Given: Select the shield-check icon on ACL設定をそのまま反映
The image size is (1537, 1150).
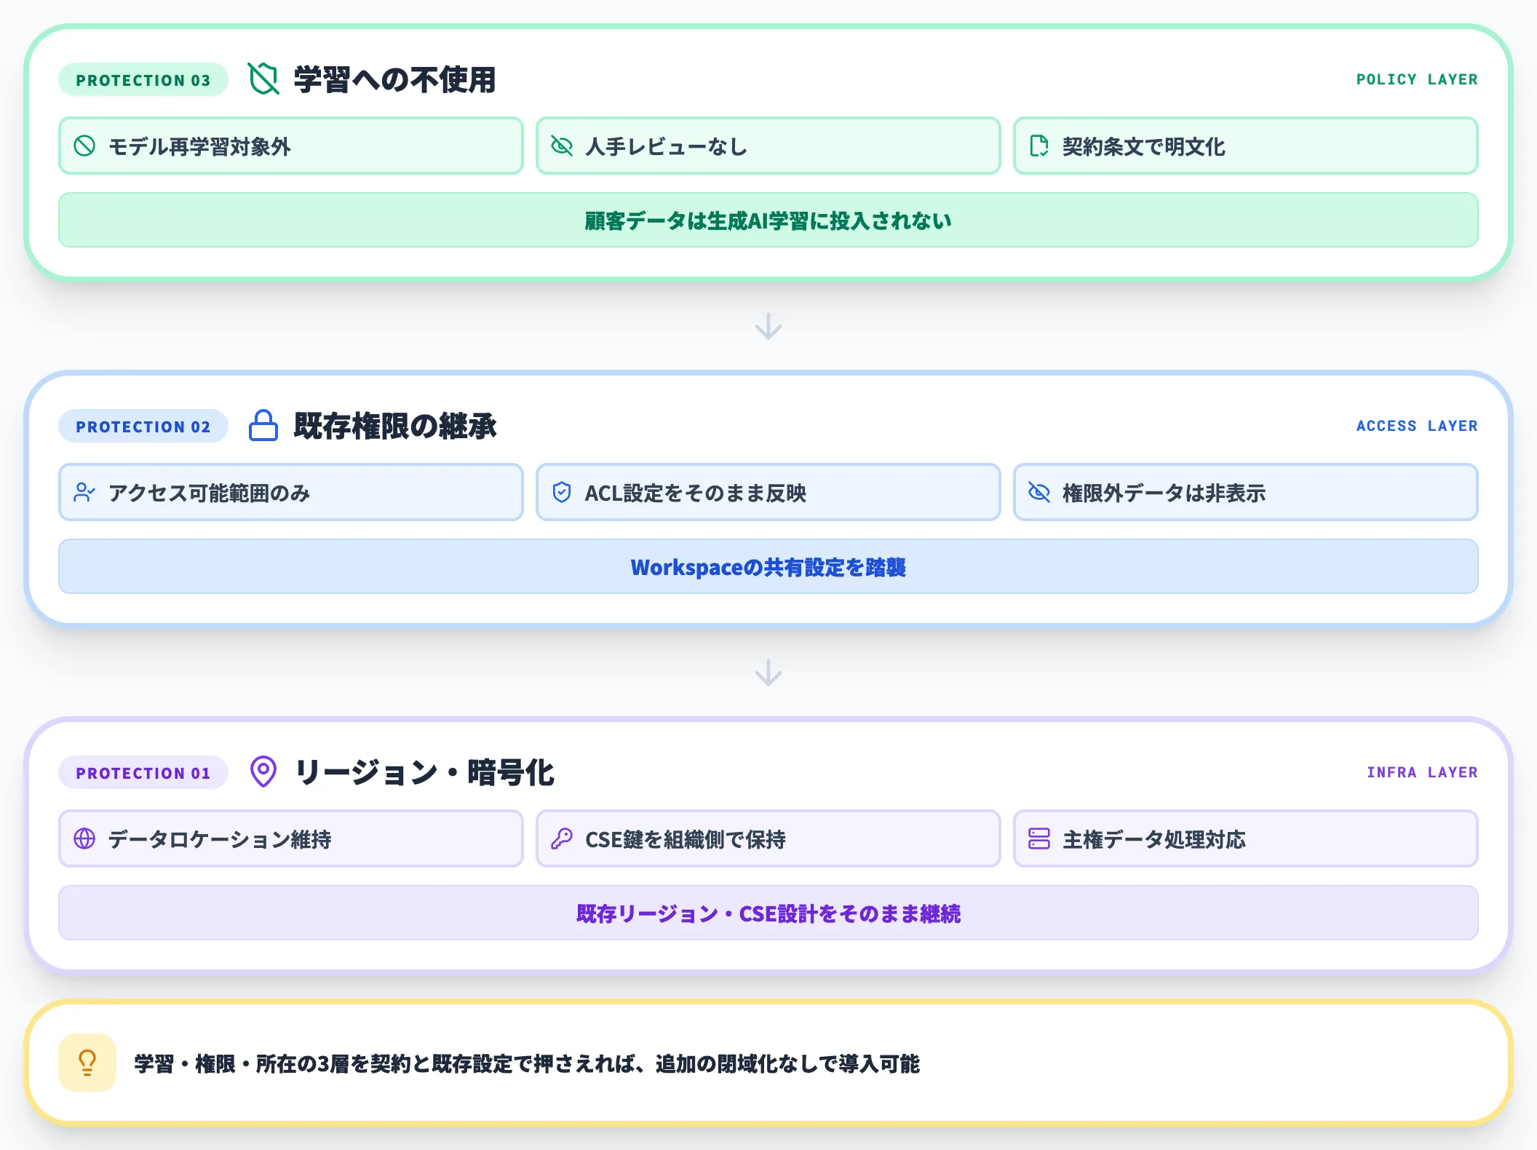Looking at the screenshot, I should coord(561,493).
